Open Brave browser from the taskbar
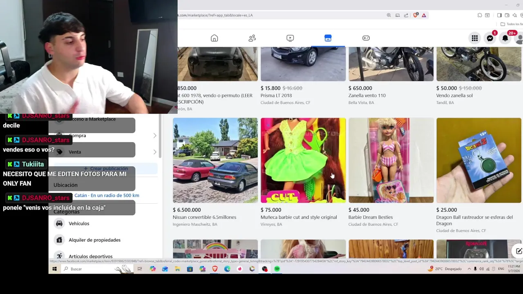523x294 pixels. pyautogui.click(x=215, y=269)
